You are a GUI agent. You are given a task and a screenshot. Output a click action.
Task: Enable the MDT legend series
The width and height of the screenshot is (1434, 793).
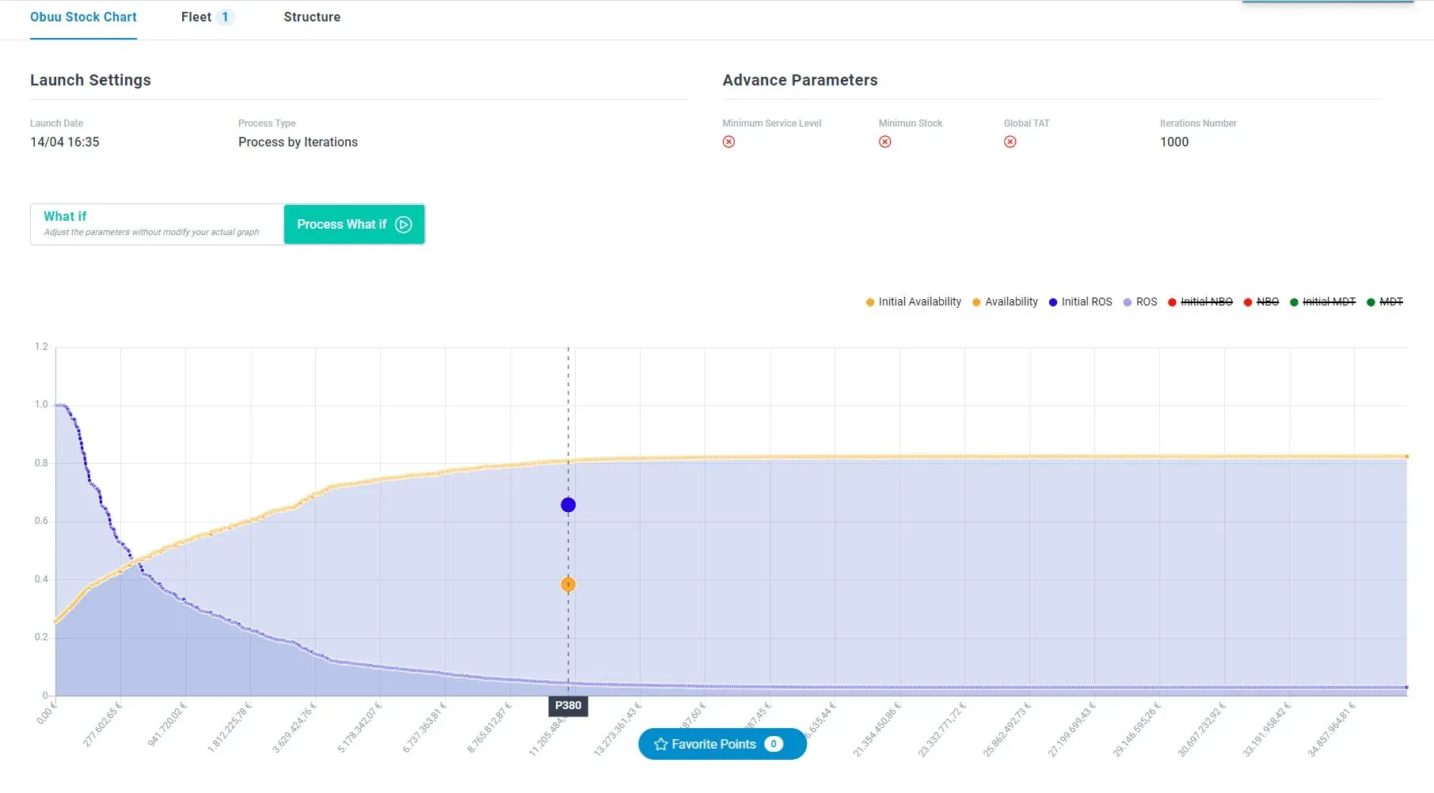click(1385, 302)
